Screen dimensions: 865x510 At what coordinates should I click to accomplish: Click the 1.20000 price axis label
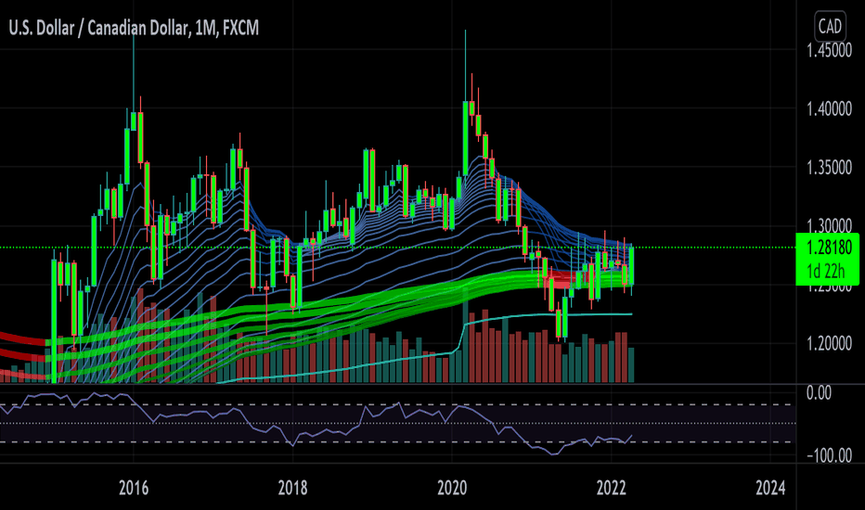[829, 343]
